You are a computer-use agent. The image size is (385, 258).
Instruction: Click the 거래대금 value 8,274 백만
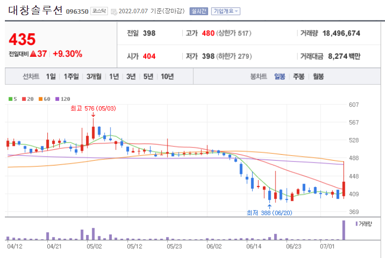click(344, 56)
